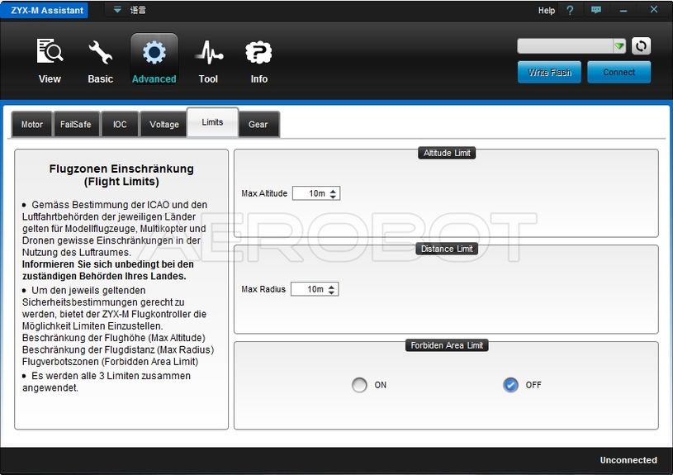Click the Max Altitude value field
Viewport: 673px width, 475px height.
(x=310, y=193)
